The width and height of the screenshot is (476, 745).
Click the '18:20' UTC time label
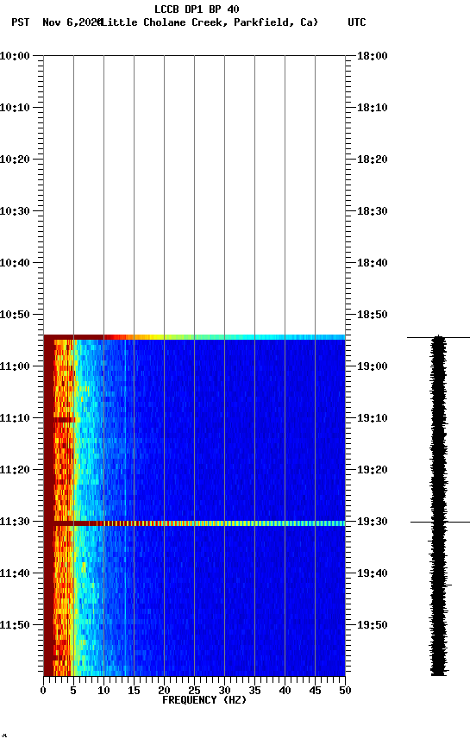tap(373, 160)
